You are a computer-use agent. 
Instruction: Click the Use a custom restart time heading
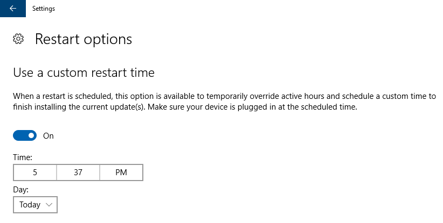pyautogui.click(x=84, y=73)
